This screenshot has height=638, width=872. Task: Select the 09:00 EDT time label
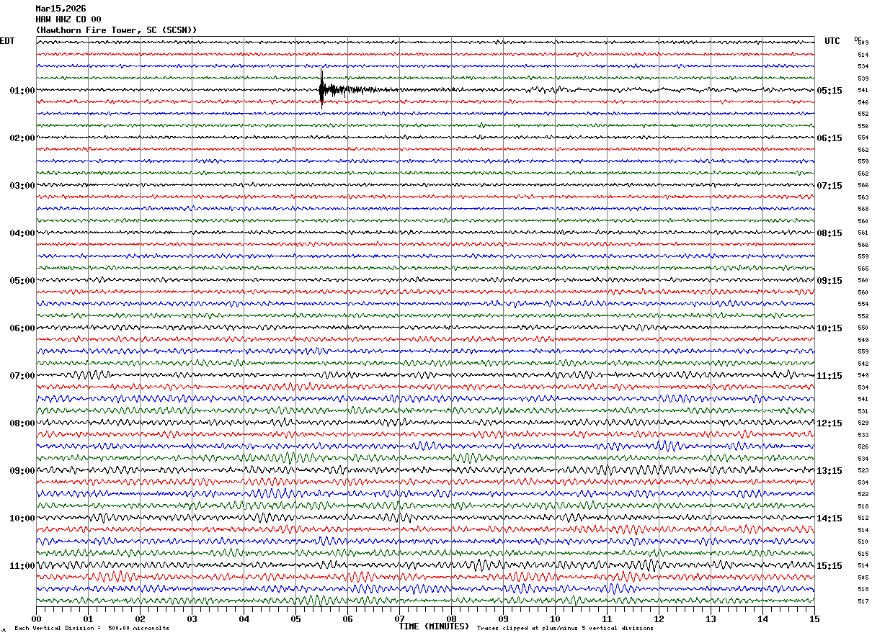tap(22, 471)
